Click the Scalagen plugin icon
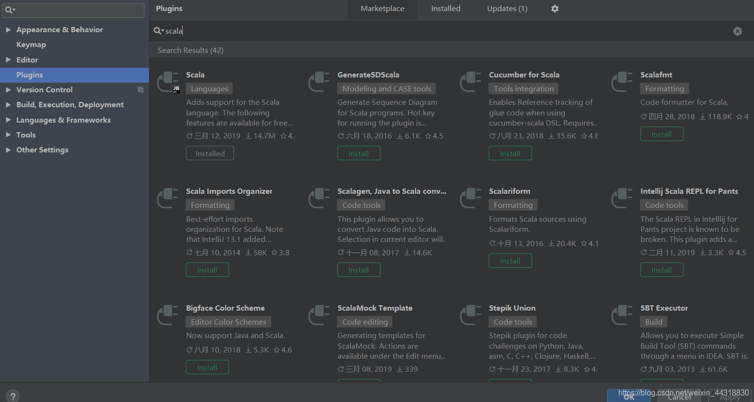The image size is (754, 402). coord(319,198)
